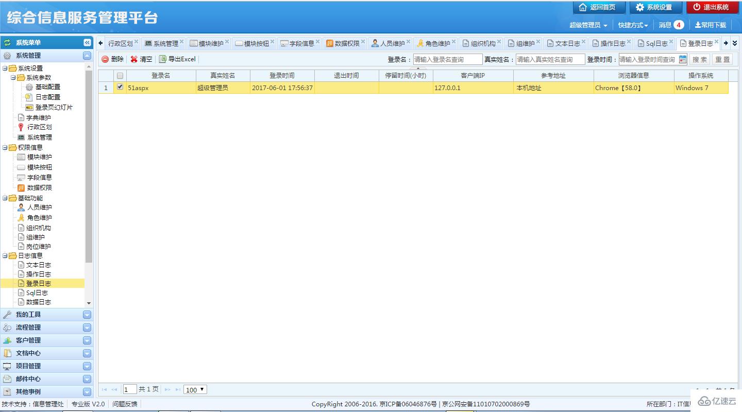Collapse the 基础功能 tree folder
This screenshot has height=412, width=742.
[x=5, y=198]
